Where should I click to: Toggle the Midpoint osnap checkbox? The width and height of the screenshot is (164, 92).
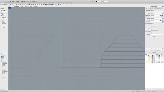pos(2,60)
